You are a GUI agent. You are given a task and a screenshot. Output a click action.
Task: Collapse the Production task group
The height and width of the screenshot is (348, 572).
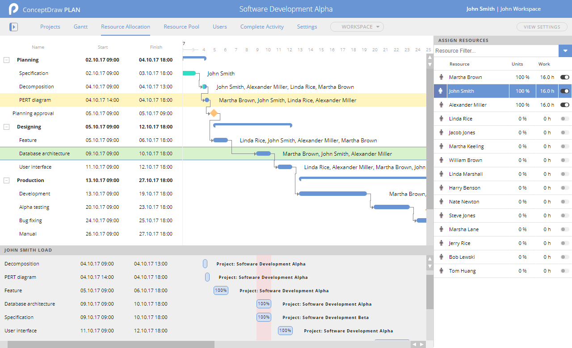point(7,180)
